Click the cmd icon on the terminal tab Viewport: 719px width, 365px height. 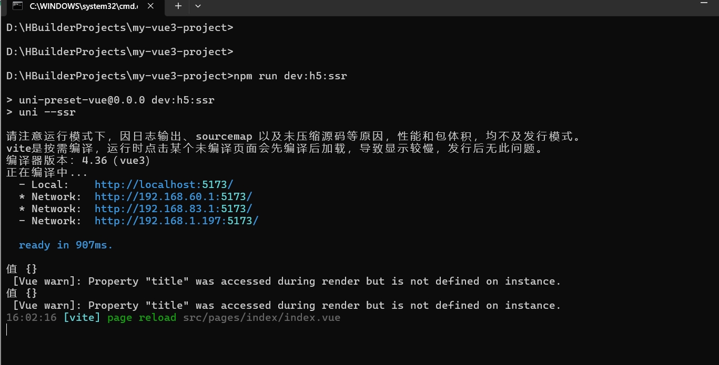(17, 6)
